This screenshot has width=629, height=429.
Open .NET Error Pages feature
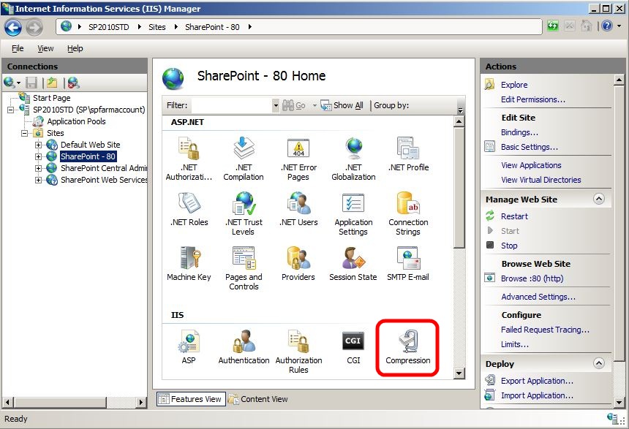pos(298,159)
